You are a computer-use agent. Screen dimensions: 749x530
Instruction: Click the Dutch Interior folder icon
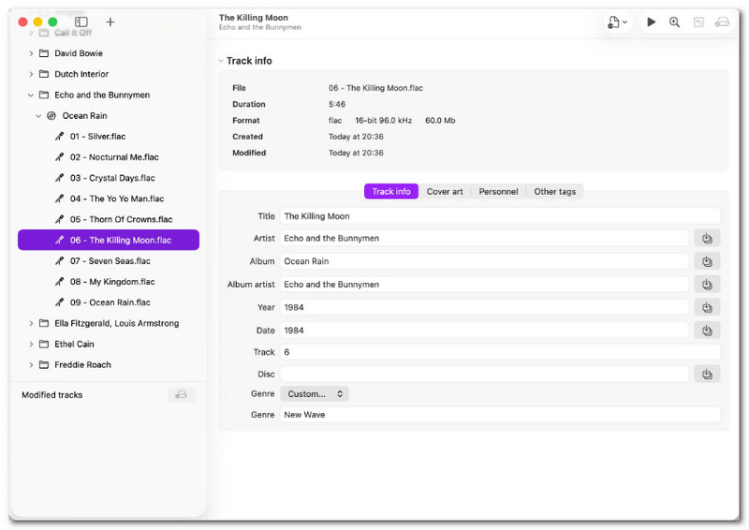point(44,74)
